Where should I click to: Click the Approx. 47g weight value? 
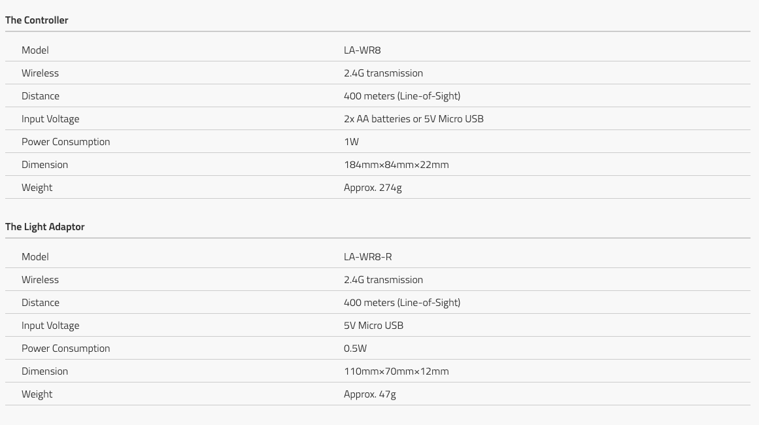pos(370,394)
